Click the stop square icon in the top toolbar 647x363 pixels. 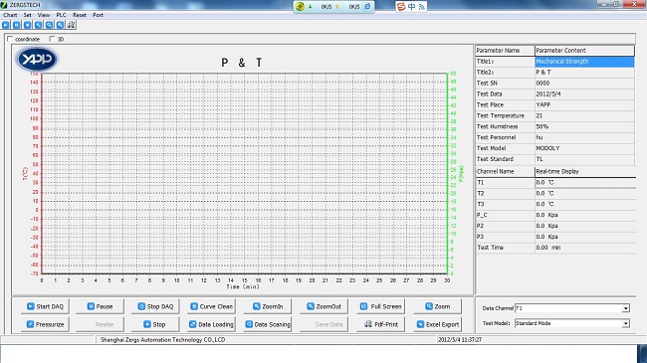27,25
